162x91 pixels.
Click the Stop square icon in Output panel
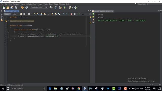click(x=93, y=20)
